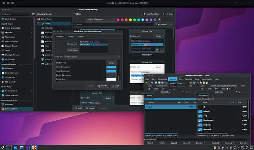The height and width of the screenshot is (150, 254).
Task: Open the Files menu in Double Commander
Action: (x=147, y=79)
